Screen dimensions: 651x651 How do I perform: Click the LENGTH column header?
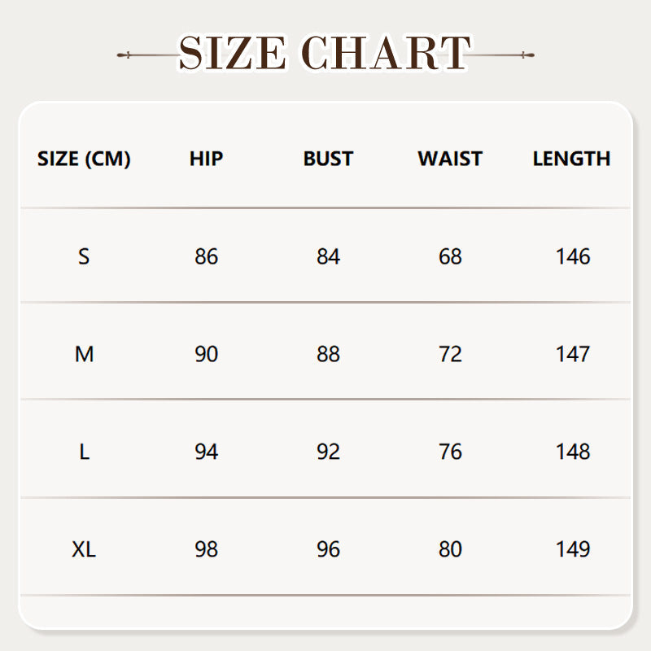click(571, 159)
